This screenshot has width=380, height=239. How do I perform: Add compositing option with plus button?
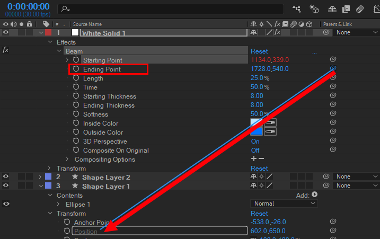click(253, 158)
